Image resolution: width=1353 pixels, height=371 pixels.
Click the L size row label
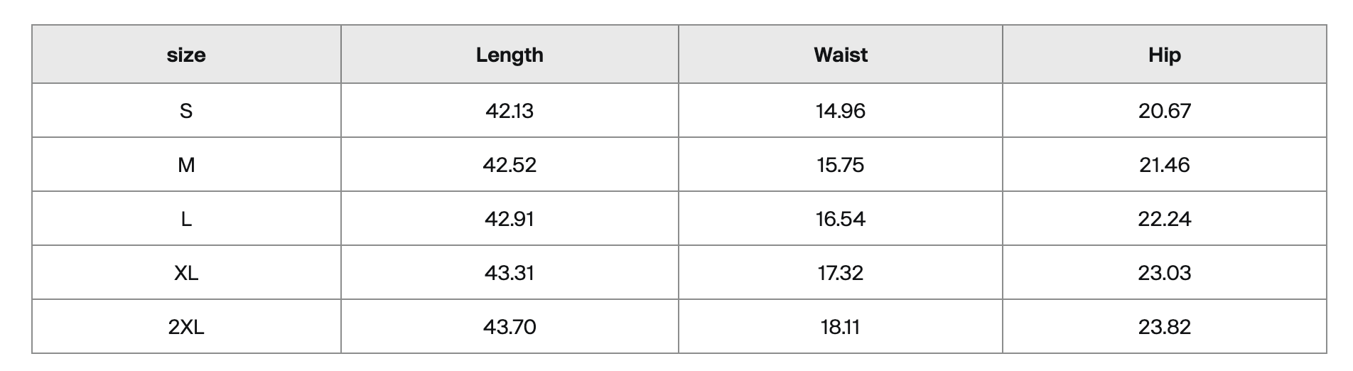[186, 219]
